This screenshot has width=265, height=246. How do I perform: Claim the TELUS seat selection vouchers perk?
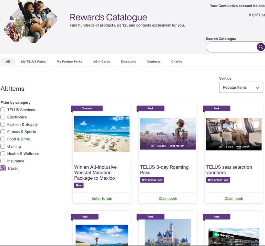pos(234,198)
